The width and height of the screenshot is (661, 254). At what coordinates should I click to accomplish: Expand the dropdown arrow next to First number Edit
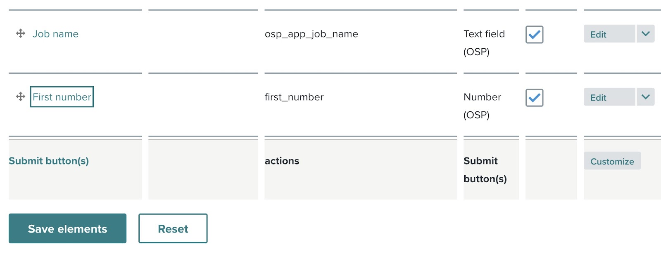[x=645, y=97]
